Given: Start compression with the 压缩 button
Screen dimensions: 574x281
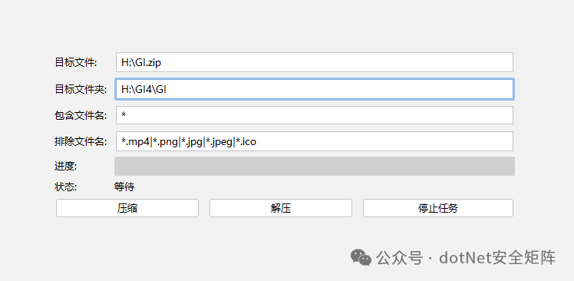Looking at the screenshot, I should 127,208.
